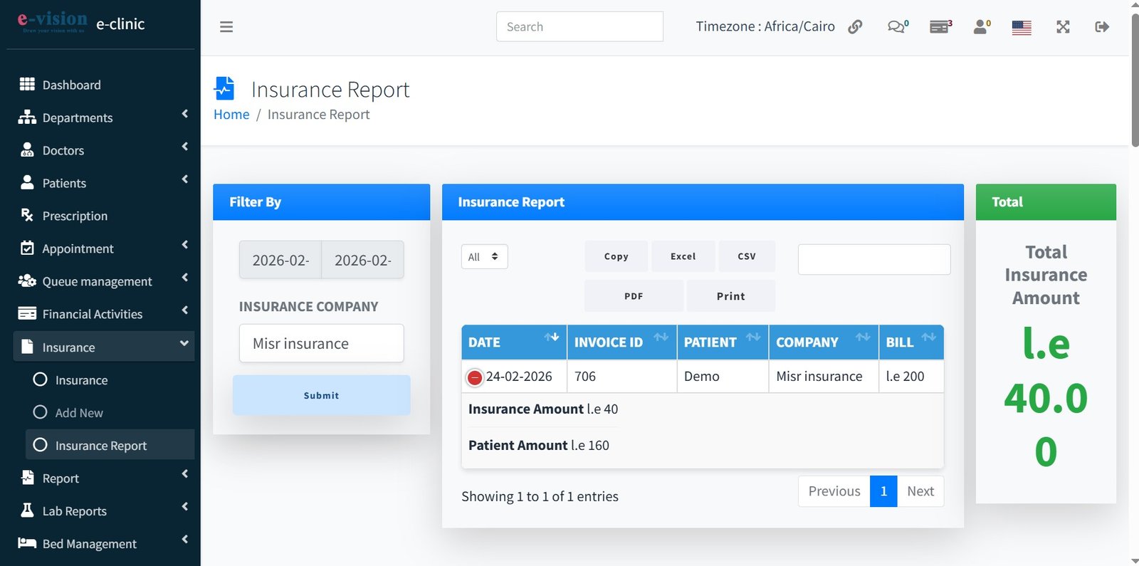The height and width of the screenshot is (566, 1139).
Task: Open the chat messages icon
Action: pos(897,27)
